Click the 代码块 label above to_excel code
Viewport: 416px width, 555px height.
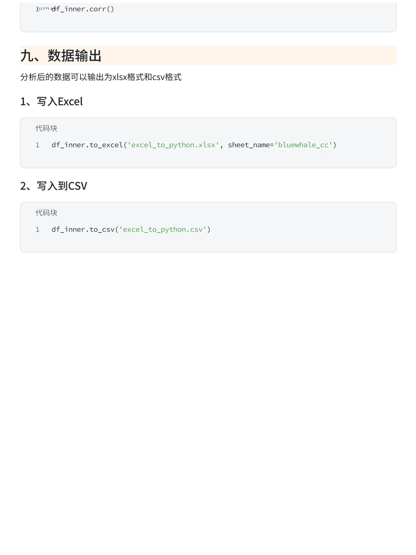(x=46, y=128)
